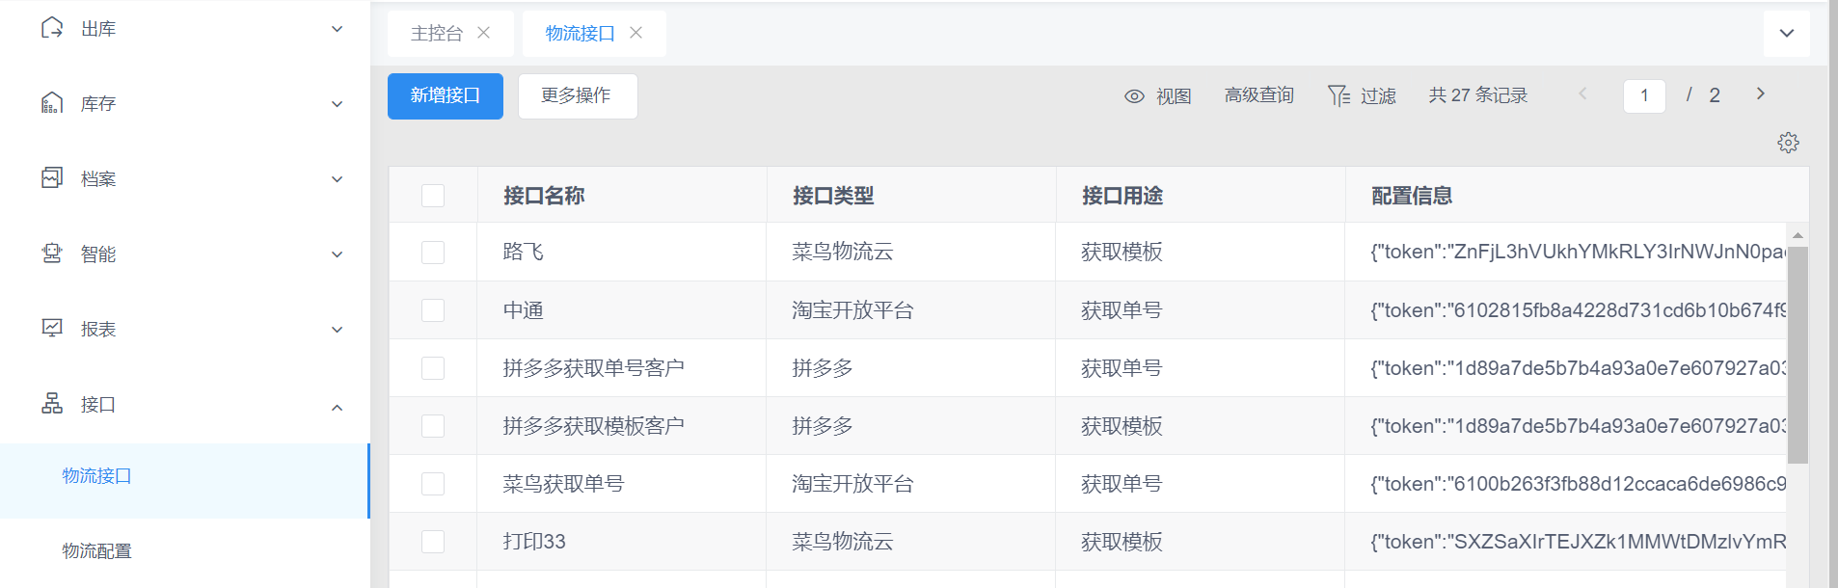The width and height of the screenshot is (1838, 588).
Task: Switch to the 物流接口 tab
Action: pos(581,34)
